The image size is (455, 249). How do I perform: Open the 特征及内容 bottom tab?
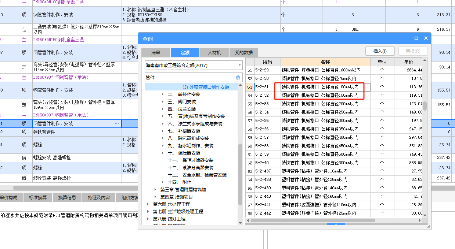pyautogui.click(x=98, y=197)
